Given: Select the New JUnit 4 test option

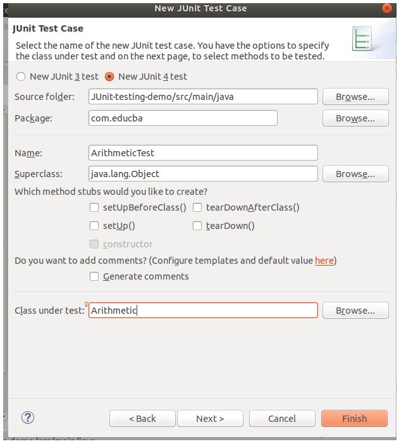Looking at the screenshot, I should point(110,77).
